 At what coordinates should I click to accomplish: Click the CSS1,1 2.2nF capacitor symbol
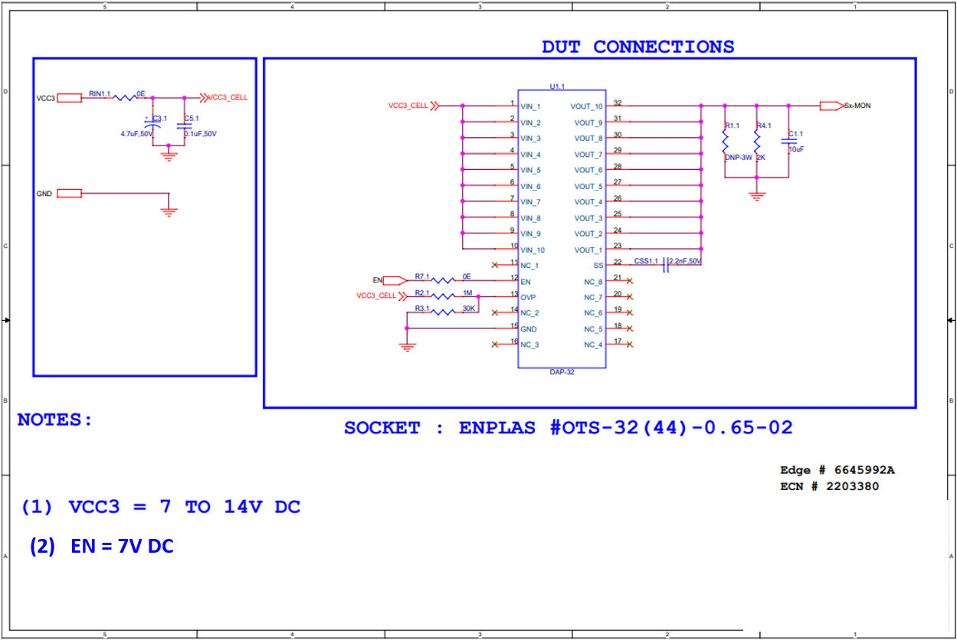(x=665, y=264)
